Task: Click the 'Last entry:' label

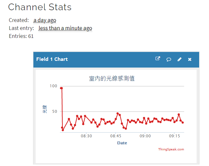Action: [21, 28]
